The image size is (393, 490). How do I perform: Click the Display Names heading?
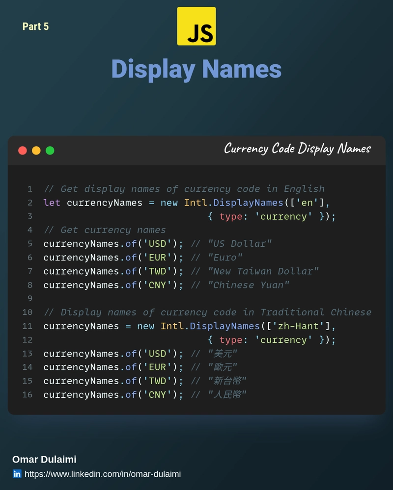(196, 69)
